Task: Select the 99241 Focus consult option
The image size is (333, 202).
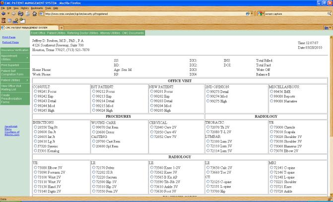Action: tap(35, 91)
